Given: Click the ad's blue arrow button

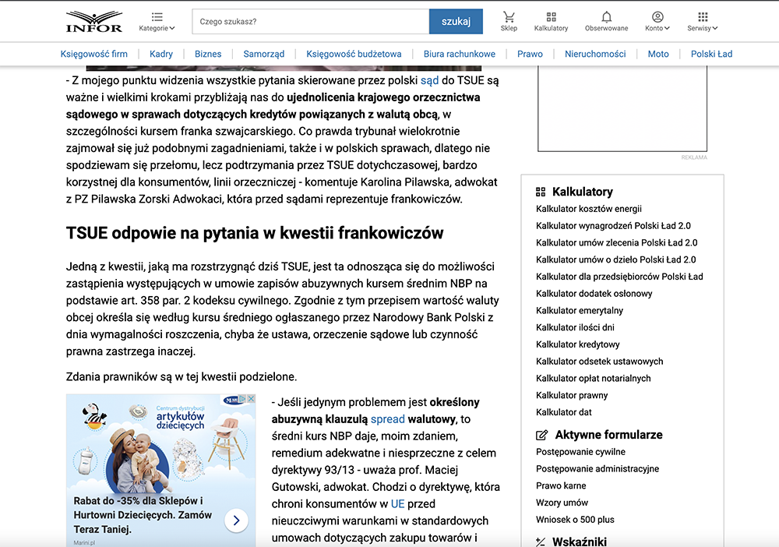Looking at the screenshot, I should [x=236, y=520].
